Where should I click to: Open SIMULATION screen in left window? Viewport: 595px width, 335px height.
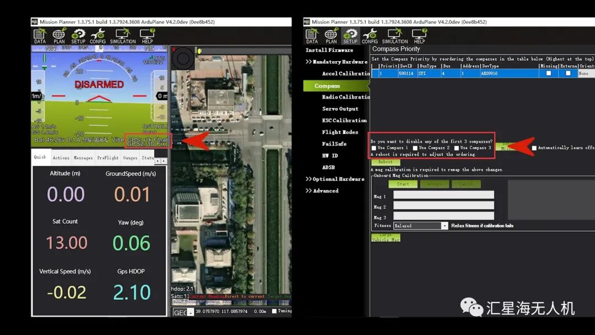(x=122, y=36)
